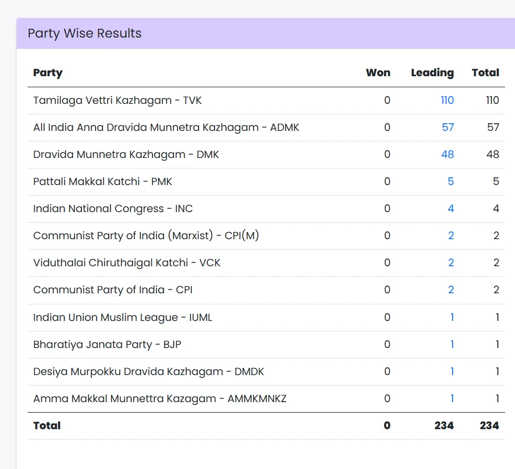Open AMMKMNKZ leading count 1 link
Screen dimensions: 515x469
pyautogui.click(x=452, y=398)
